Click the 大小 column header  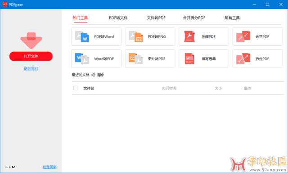tap(218, 88)
